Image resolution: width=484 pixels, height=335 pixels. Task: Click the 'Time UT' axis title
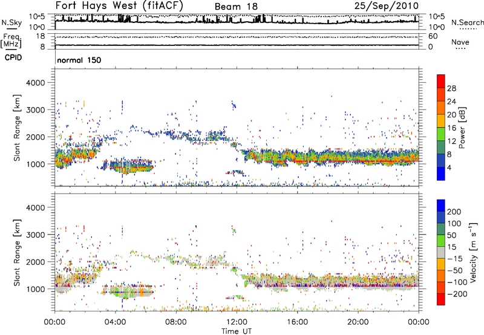(237, 331)
